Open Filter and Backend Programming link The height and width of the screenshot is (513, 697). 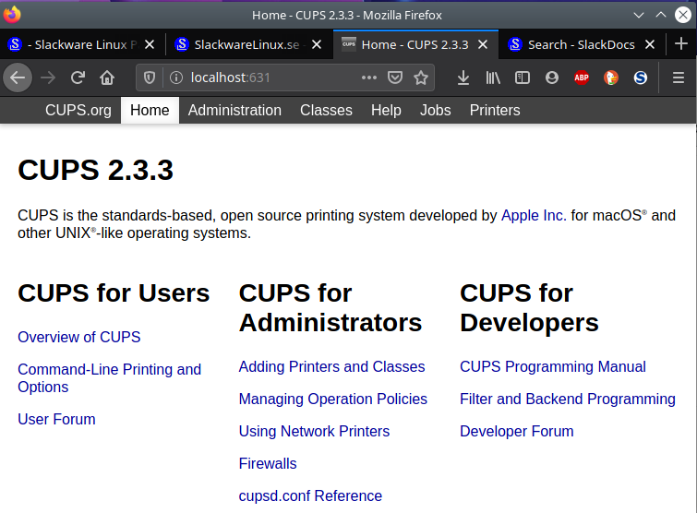click(x=568, y=400)
